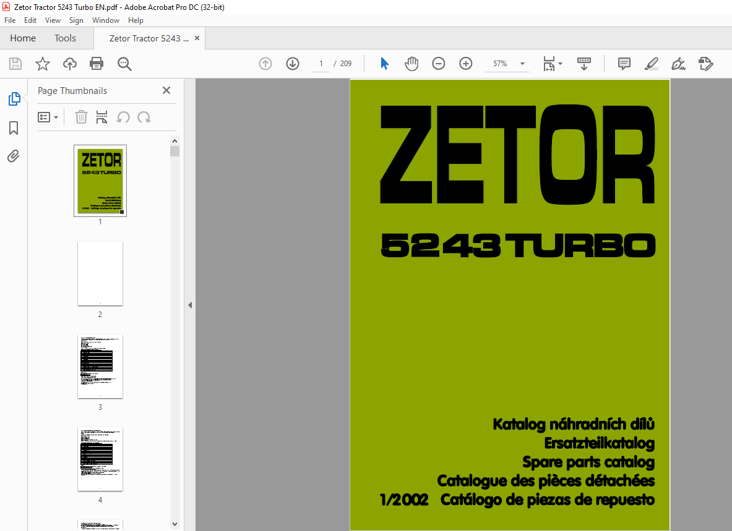
Task: Open the Find text magnifier tool
Action: [x=124, y=64]
